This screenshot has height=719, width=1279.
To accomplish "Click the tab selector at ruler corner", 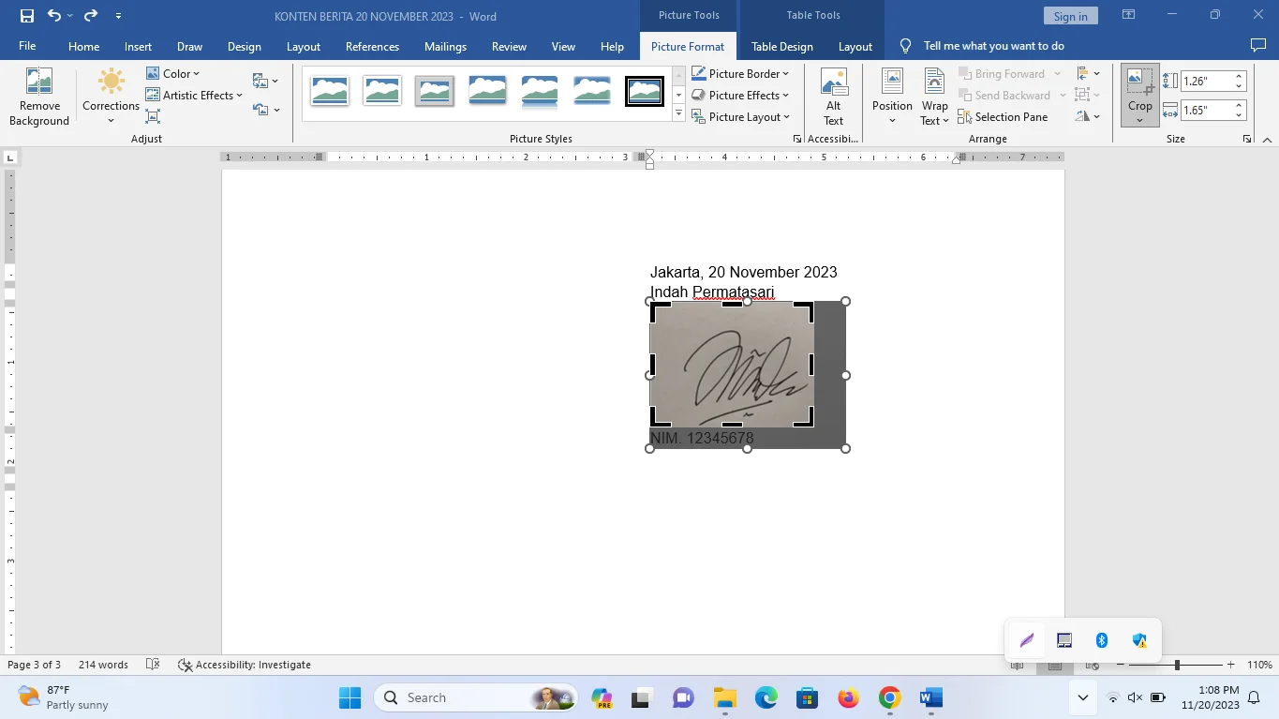I will coord(9,157).
